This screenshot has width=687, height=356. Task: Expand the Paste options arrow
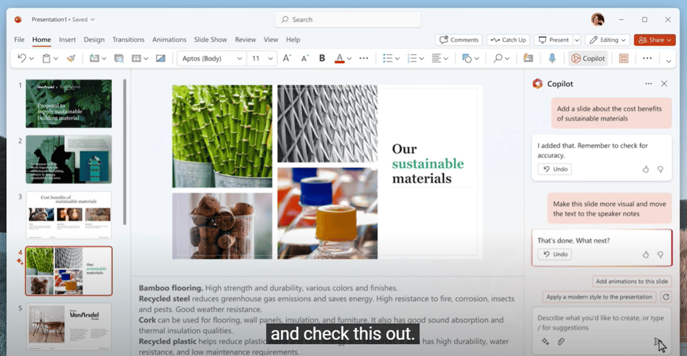pyautogui.click(x=55, y=59)
